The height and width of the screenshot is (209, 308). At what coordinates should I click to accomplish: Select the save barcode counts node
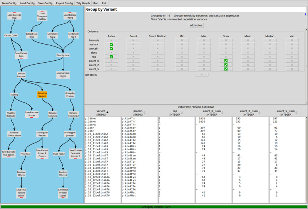(x=63, y=75)
